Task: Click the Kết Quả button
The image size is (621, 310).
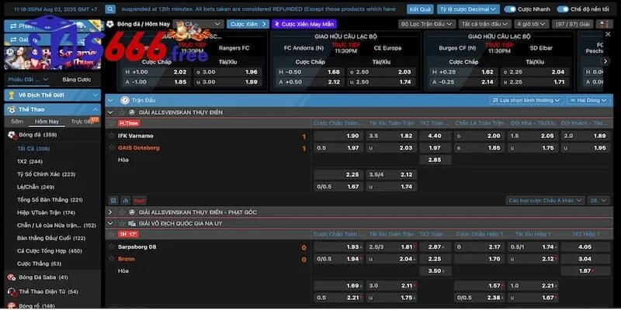Action: [420, 9]
